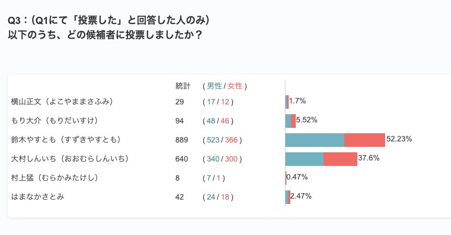Click the はまなかさとみ candidate name
Image resolution: width=451 pixels, height=235 pixels.
(38, 197)
